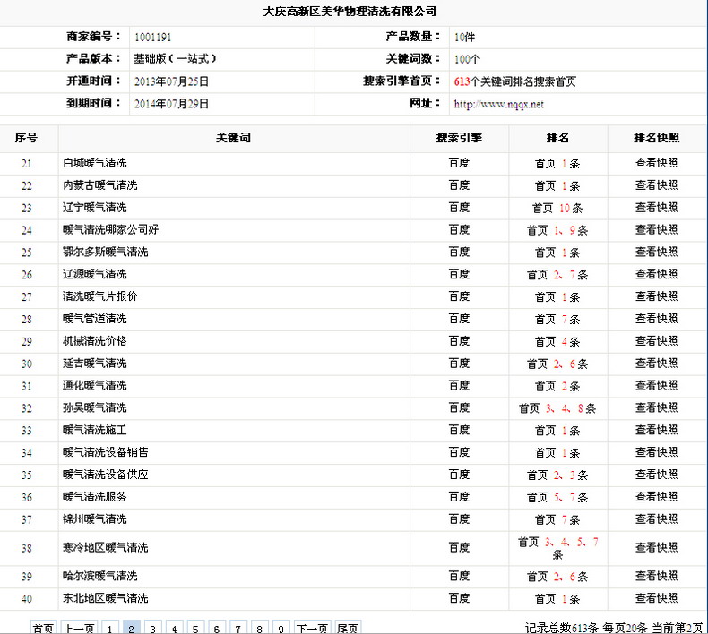Go to pagination page 6
Screen dimensions: 708x634
[217, 628]
